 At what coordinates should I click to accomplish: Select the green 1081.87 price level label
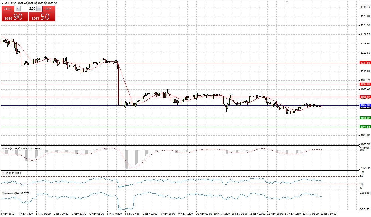pyautogui.click(x=365, y=118)
